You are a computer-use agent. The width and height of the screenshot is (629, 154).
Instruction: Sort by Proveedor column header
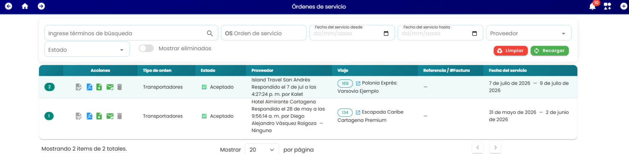click(262, 70)
